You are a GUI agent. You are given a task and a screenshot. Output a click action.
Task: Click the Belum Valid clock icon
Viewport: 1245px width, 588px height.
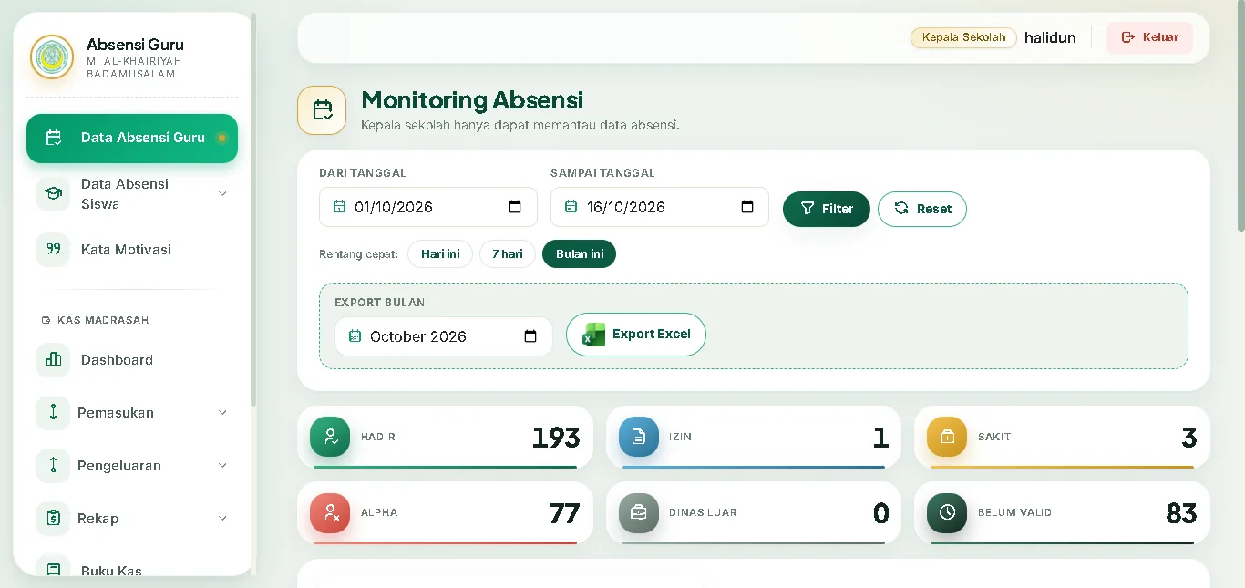coord(947,512)
